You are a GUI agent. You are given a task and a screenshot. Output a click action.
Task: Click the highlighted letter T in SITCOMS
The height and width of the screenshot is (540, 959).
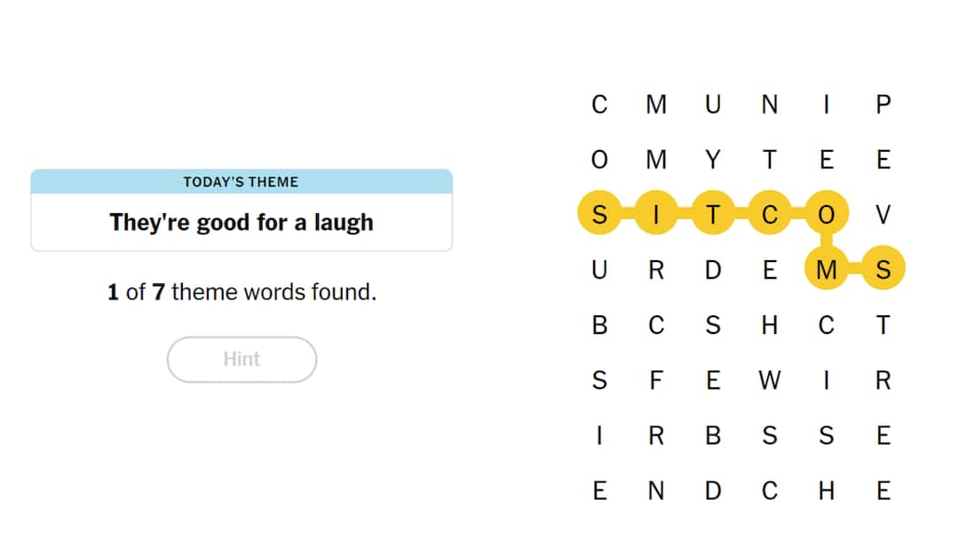713,215
